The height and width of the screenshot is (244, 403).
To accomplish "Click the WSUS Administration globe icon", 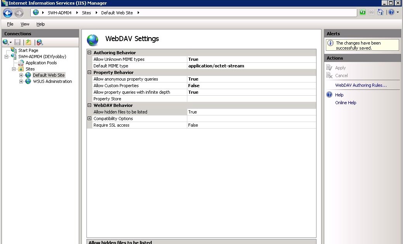I will 28,81.
